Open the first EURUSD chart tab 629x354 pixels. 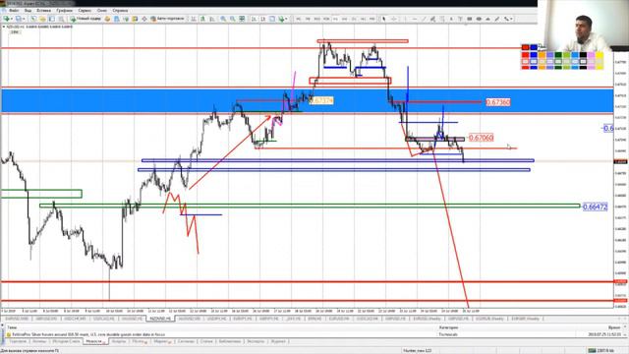[x=17, y=319]
